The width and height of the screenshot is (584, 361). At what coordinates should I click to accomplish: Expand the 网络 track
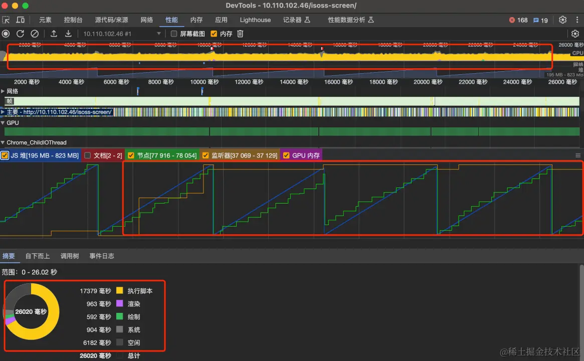pyautogui.click(x=3, y=91)
